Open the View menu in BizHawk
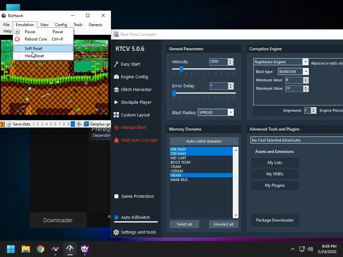This screenshot has height=257, width=343. tap(44, 25)
